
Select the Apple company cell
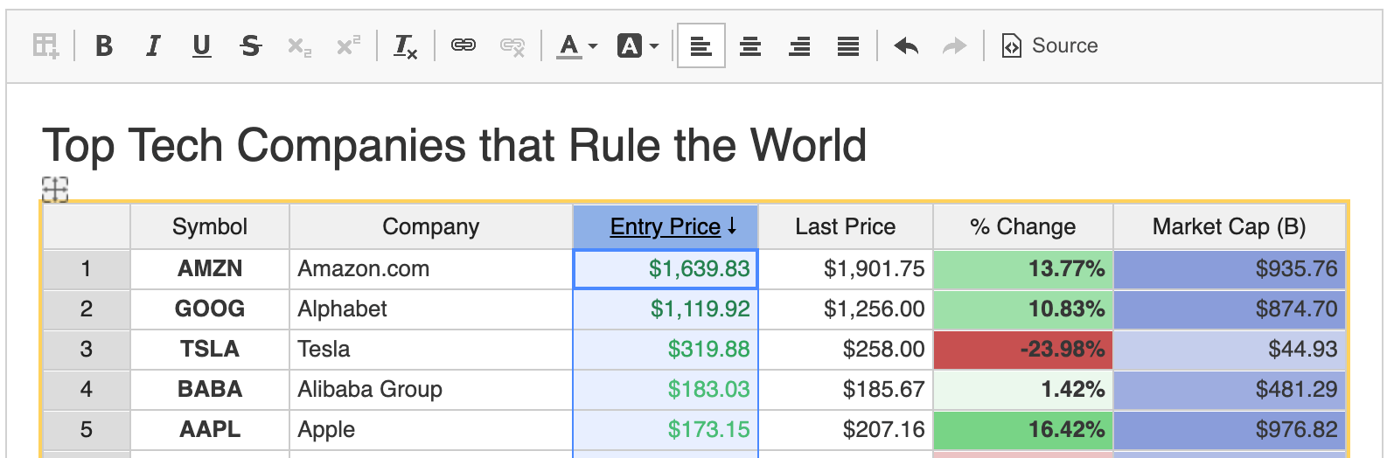(x=431, y=430)
